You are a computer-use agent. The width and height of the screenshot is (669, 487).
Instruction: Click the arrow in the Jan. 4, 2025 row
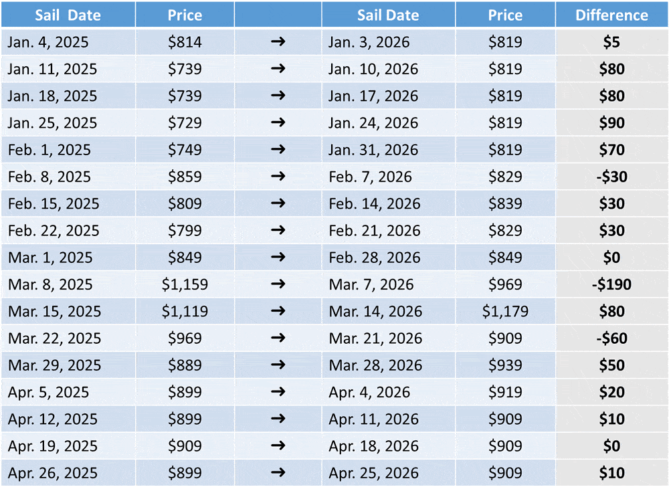click(278, 41)
